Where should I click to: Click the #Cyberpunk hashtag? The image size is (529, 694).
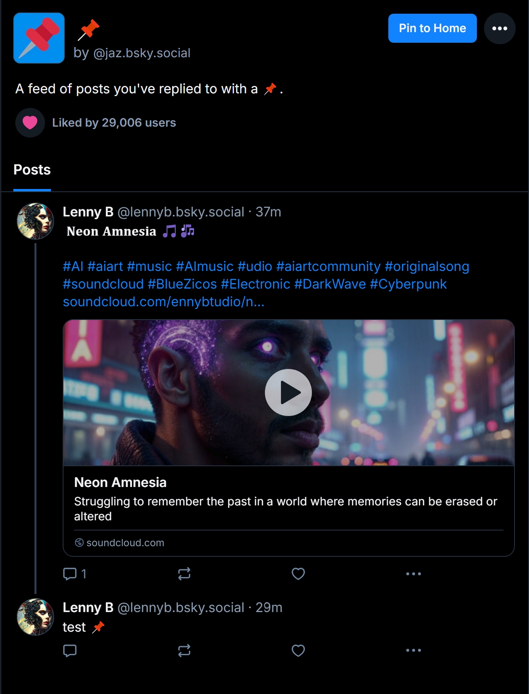[x=408, y=284]
